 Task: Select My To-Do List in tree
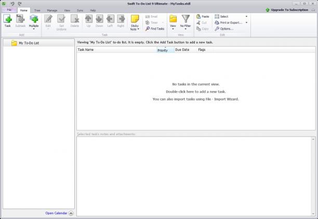[38, 43]
